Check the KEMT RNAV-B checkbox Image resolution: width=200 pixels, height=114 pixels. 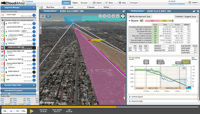pos(2,72)
